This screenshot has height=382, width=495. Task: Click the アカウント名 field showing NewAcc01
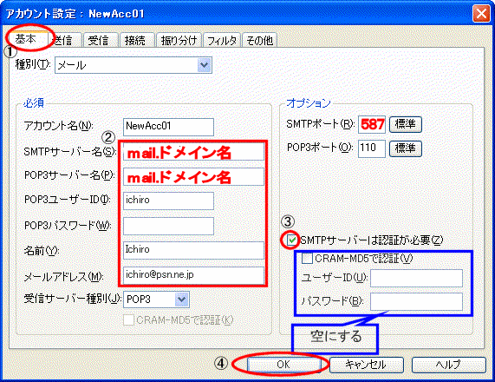(168, 127)
